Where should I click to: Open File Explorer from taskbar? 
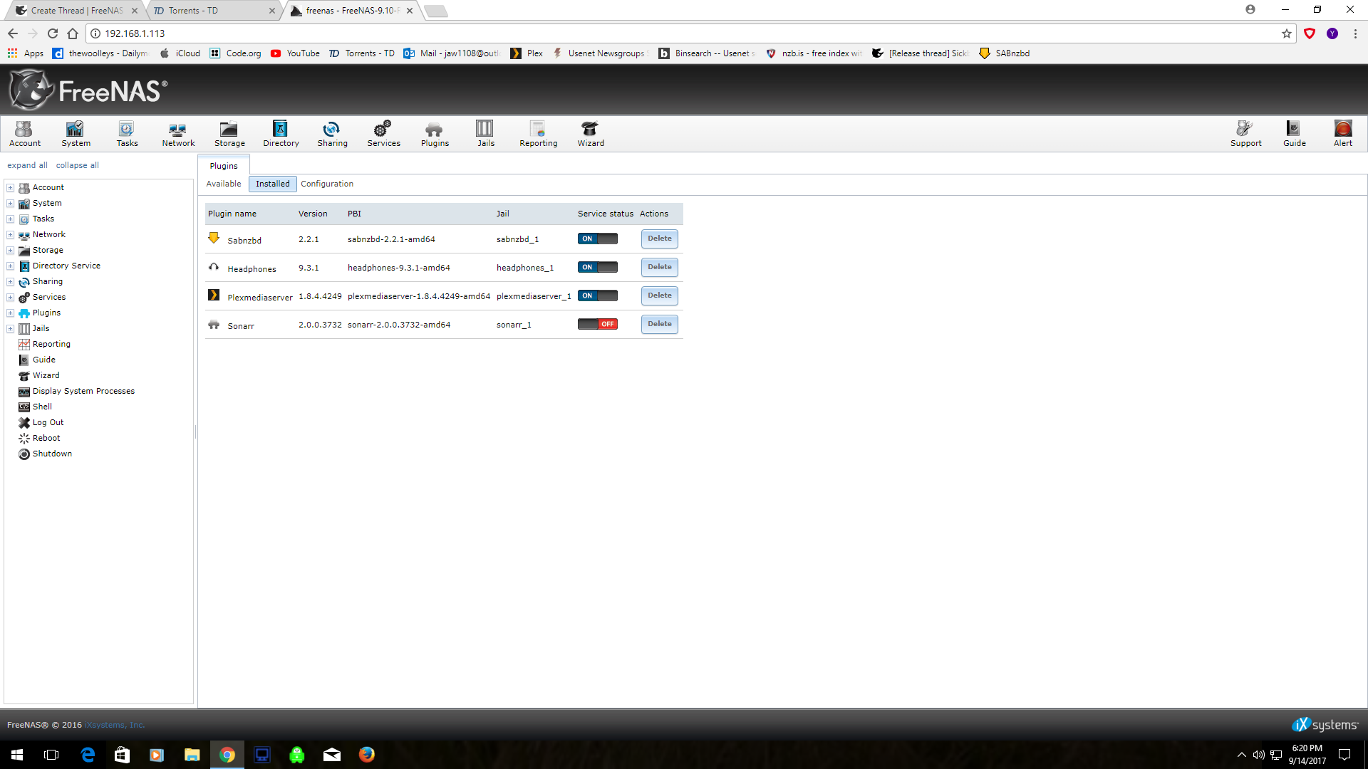tap(192, 755)
